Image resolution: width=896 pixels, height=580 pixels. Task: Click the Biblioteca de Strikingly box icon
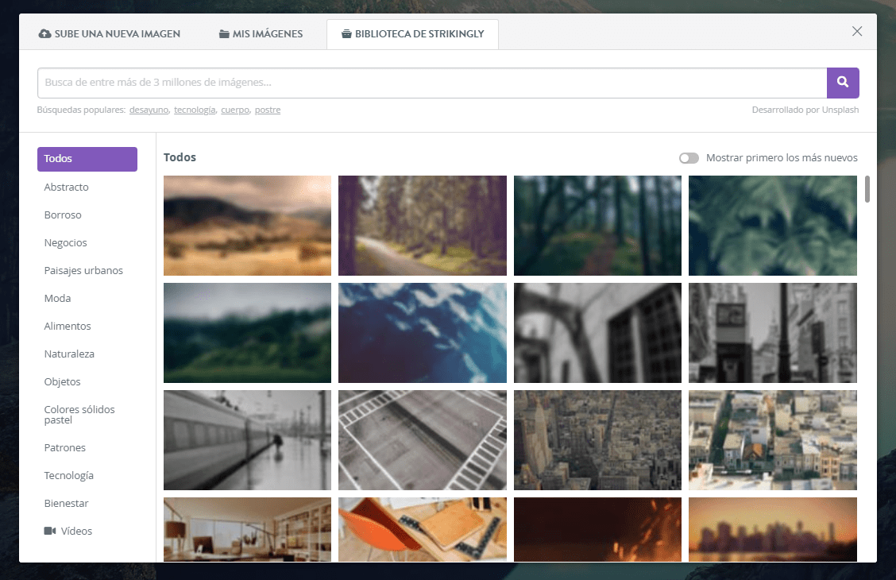346,33
